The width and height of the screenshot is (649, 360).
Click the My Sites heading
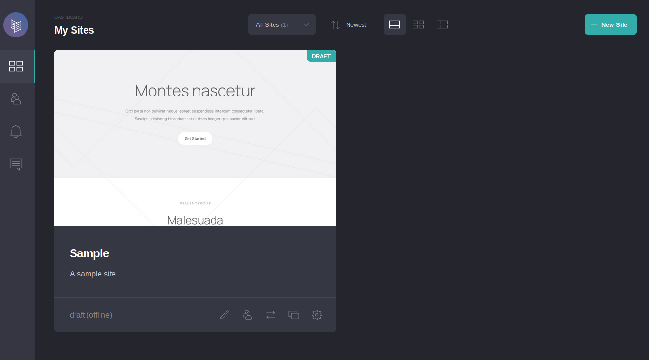pyautogui.click(x=74, y=30)
